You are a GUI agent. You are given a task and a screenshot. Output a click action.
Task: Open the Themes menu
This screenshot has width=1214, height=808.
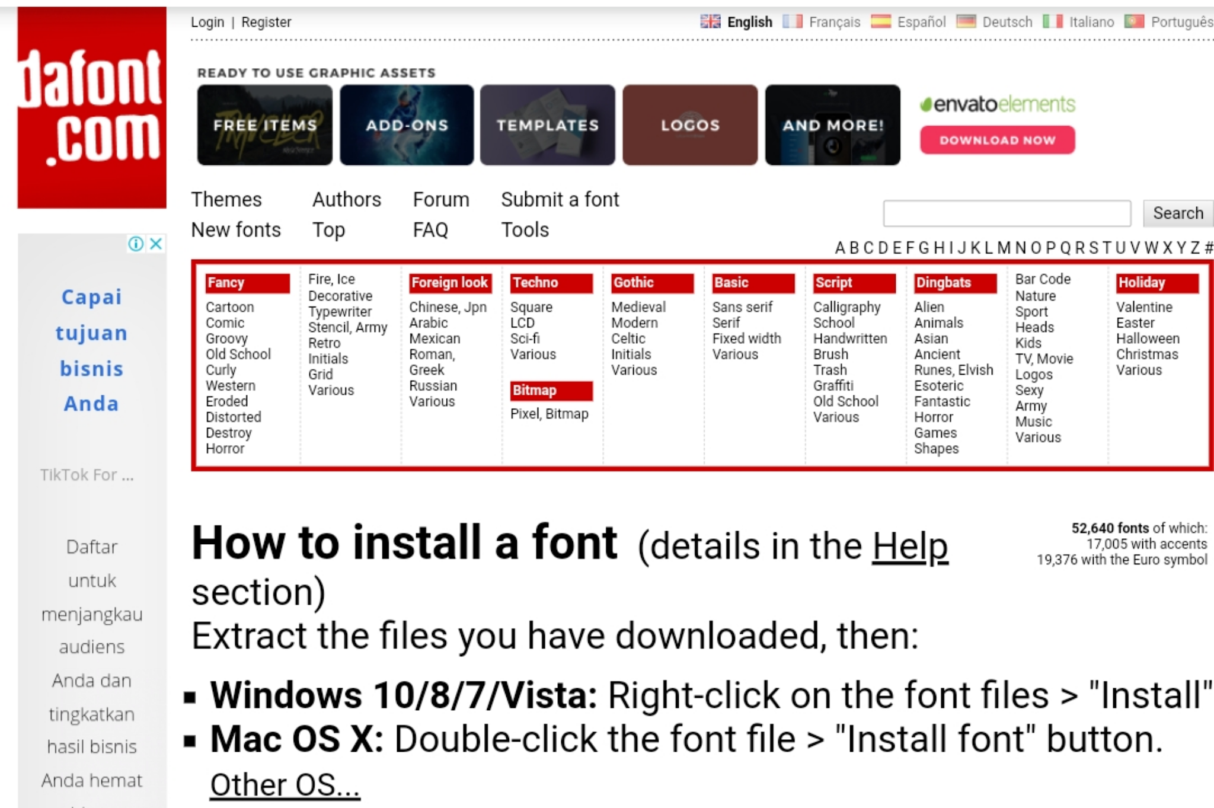coord(226,199)
